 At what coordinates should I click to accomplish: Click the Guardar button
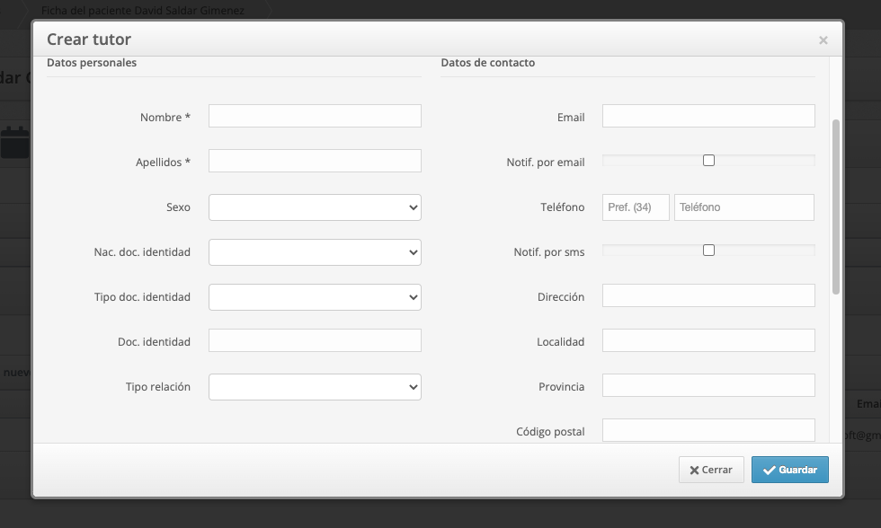click(790, 470)
